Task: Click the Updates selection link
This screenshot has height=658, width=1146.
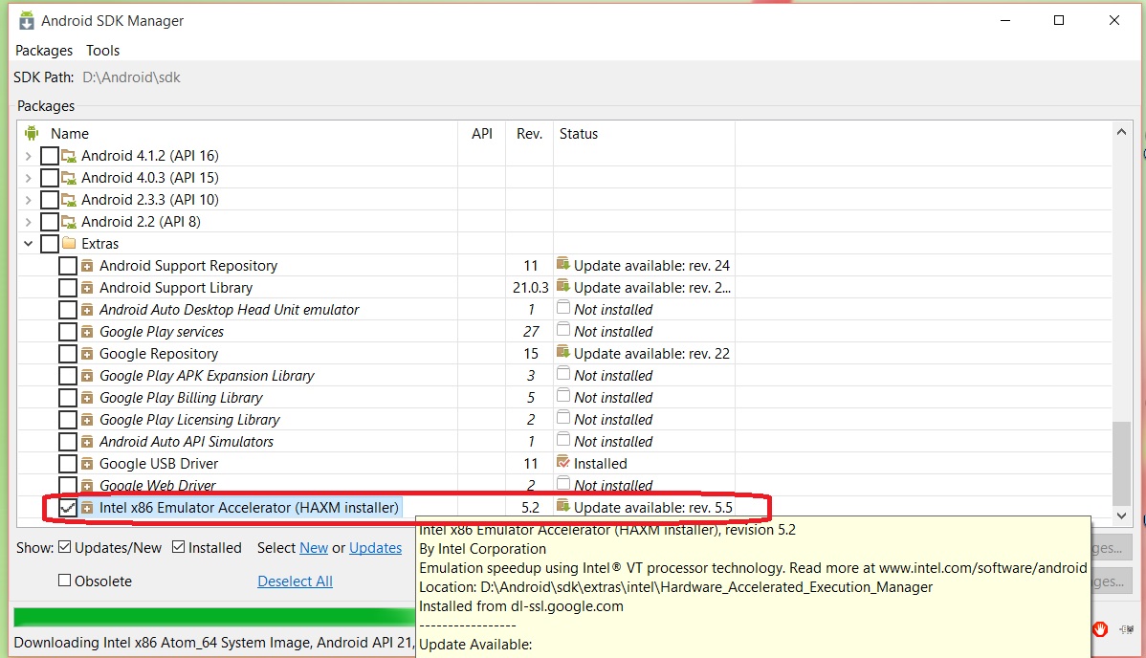Action: pos(375,548)
